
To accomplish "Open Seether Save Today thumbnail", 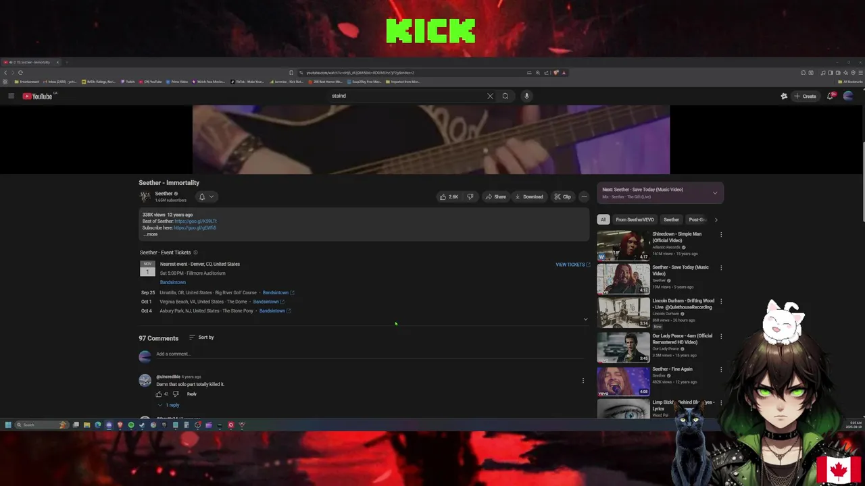I will (623, 279).
